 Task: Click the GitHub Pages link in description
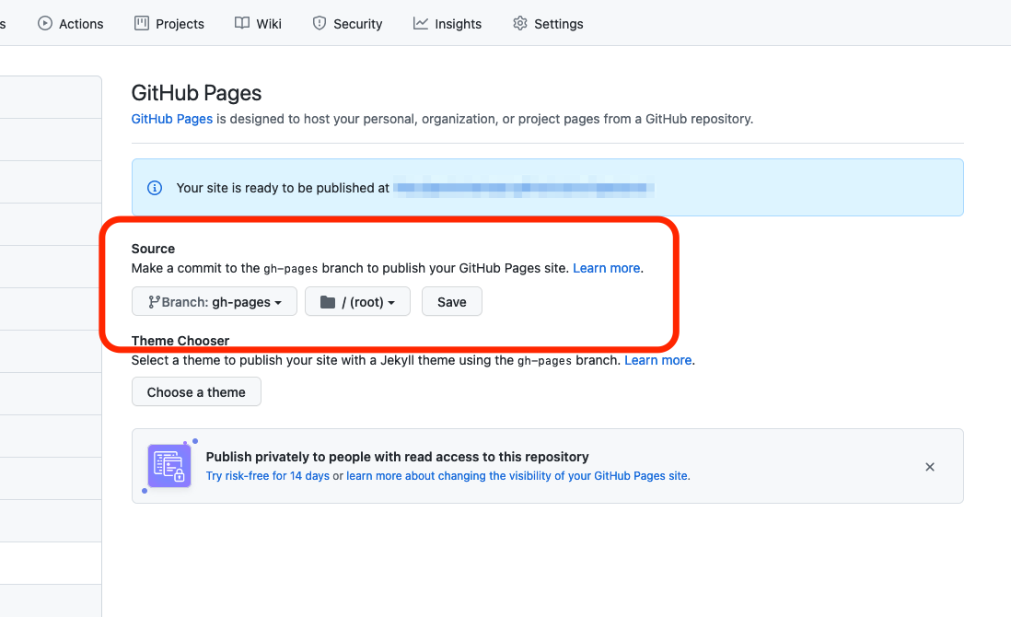point(172,119)
